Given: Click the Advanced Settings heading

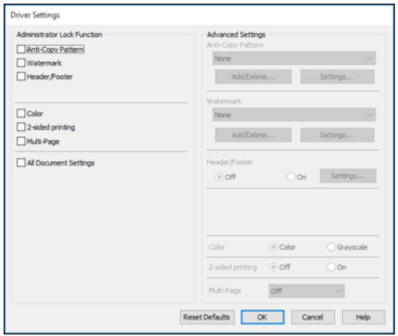Looking at the screenshot, I should (236, 35).
